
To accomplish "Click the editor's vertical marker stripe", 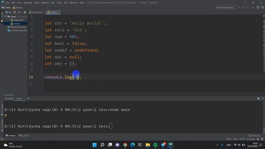I will pyautogui.click(x=264, y=46).
